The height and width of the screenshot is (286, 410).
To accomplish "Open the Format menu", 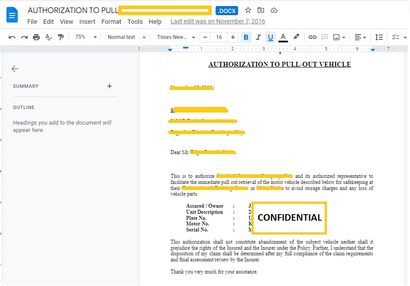I will click(111, 22).
